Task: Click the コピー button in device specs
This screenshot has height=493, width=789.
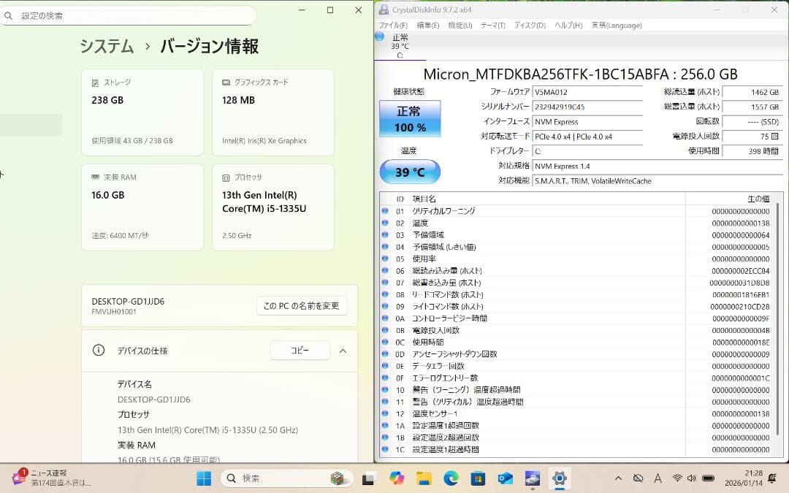Action: pos(300,350)
